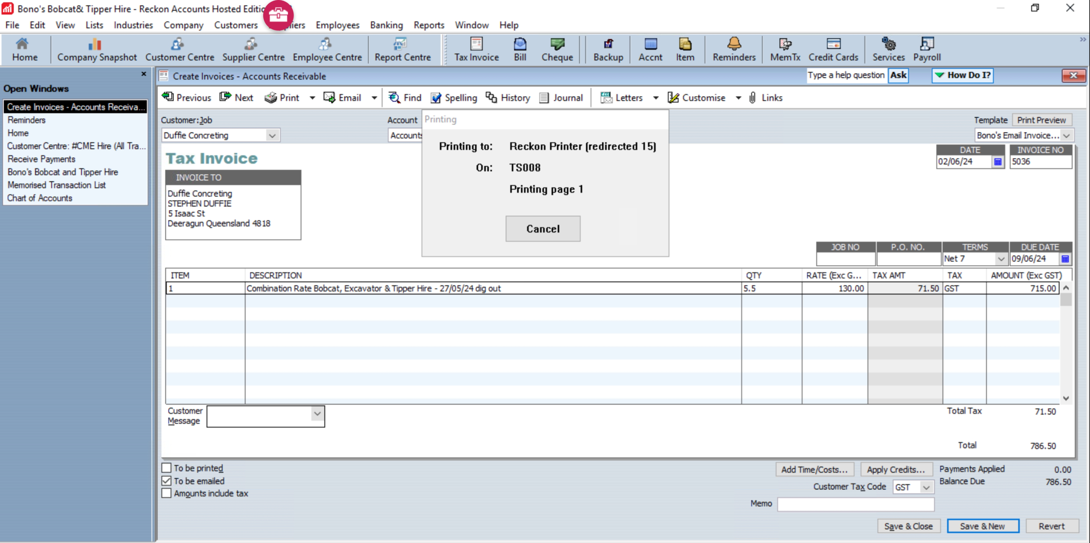Open the Services icon
This screenshot has width=1090, height=543.
888,50
